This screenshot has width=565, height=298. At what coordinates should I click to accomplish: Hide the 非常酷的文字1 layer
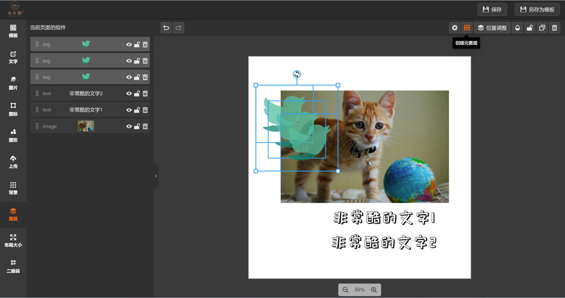click(x=129, y=110)
